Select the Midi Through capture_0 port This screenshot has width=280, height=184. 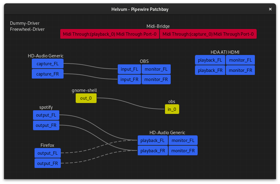[x=208, y=34]
